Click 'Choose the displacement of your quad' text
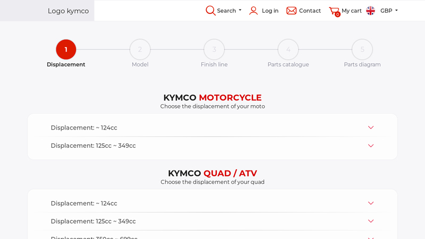The height and width of the screenshot is (239, 425). tap(212, 182)
